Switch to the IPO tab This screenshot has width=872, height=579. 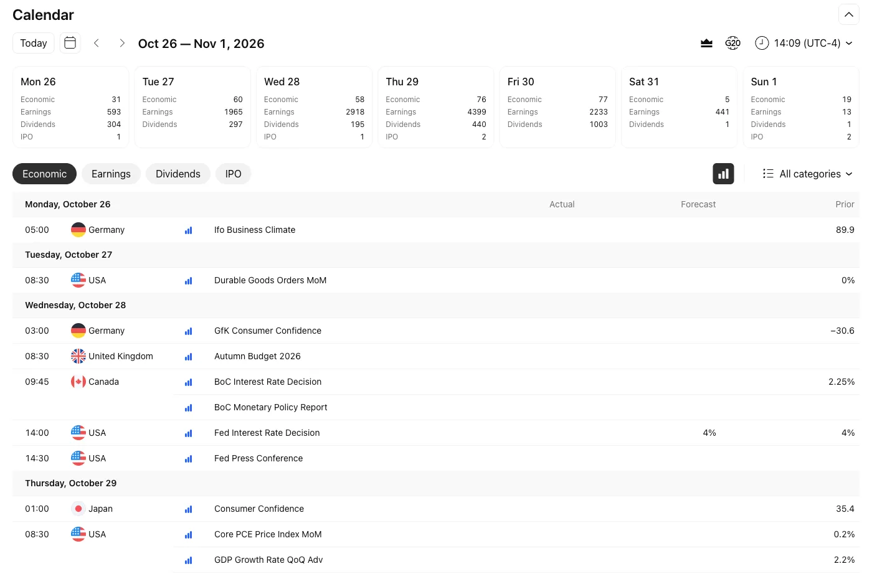click(x=234, y=174)
